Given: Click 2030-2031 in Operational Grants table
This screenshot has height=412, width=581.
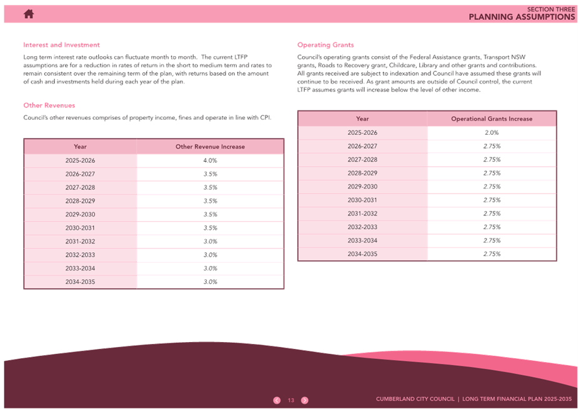Looking at the screenshot, I should (x=362, y=200).
